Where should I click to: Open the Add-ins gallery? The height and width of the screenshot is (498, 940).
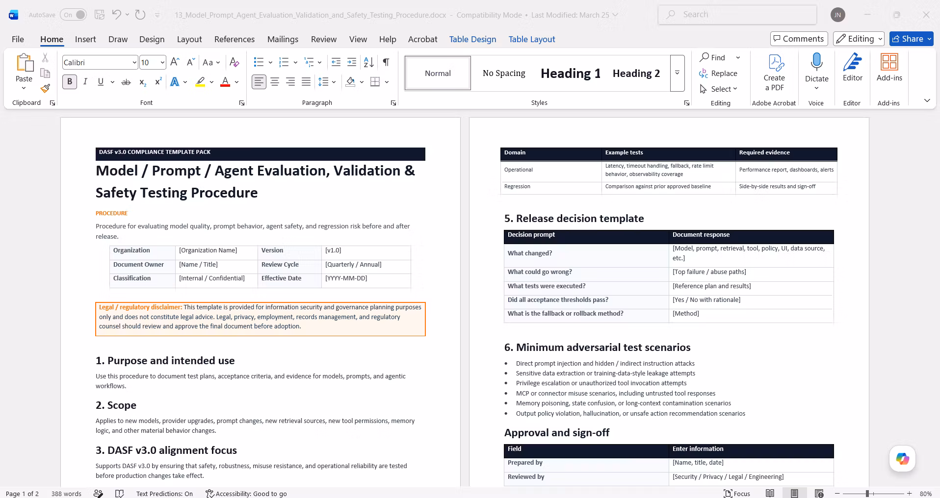[889, 68]
